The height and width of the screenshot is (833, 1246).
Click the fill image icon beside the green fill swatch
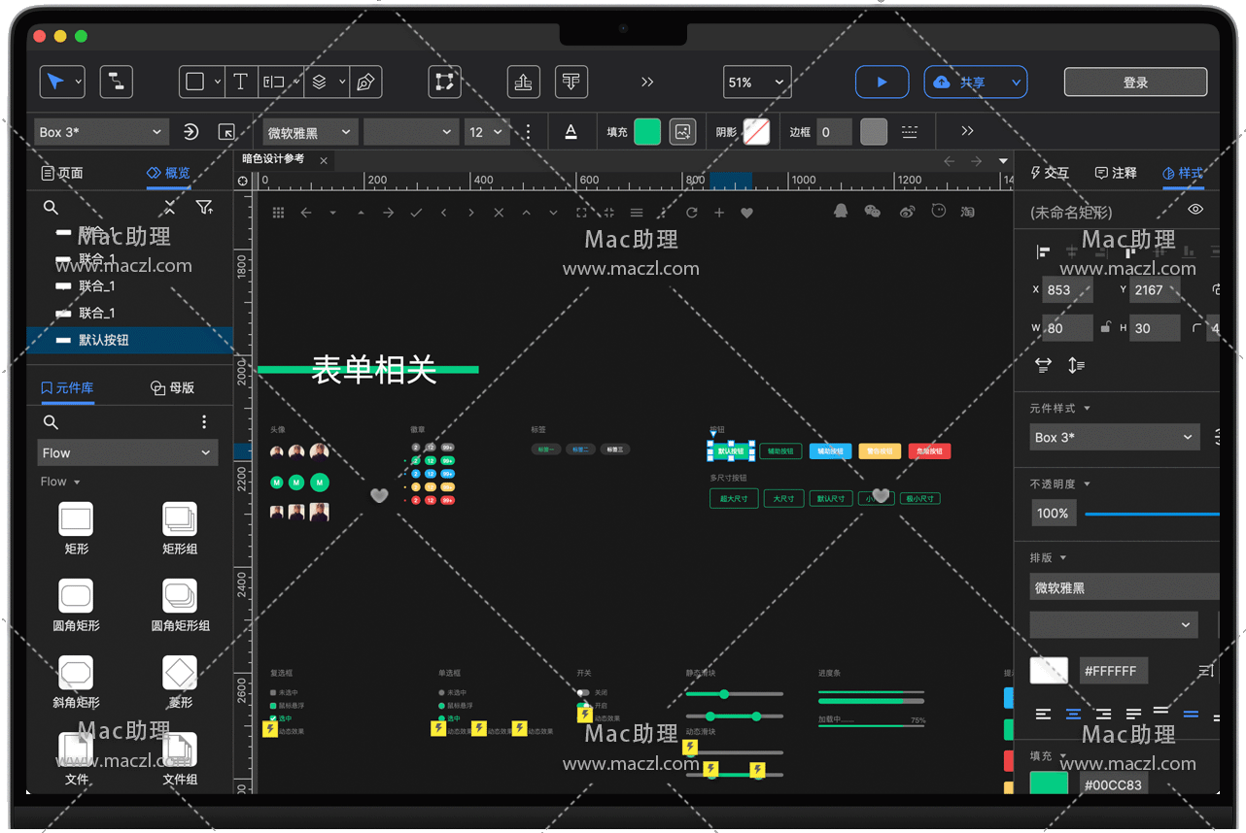pos(683,132)
